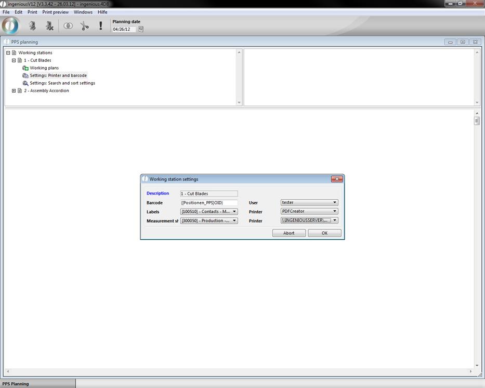Open the User dropdown showing tester
Viewport: 485px width, 388px height.
309,202
